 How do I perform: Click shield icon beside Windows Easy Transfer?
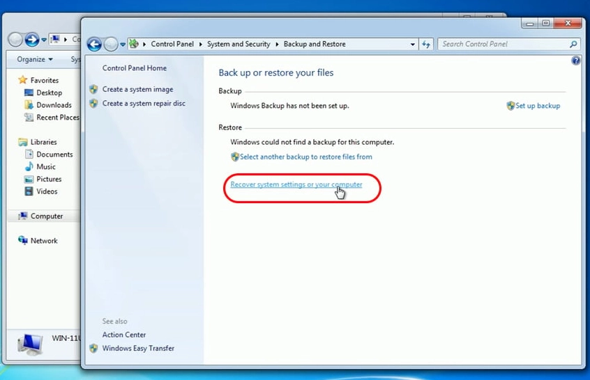coord(93,348)
